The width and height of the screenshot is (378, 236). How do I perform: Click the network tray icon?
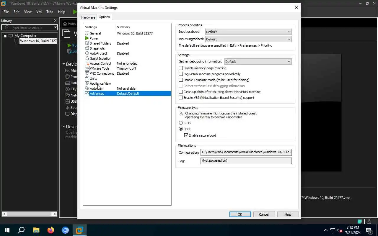333,230
